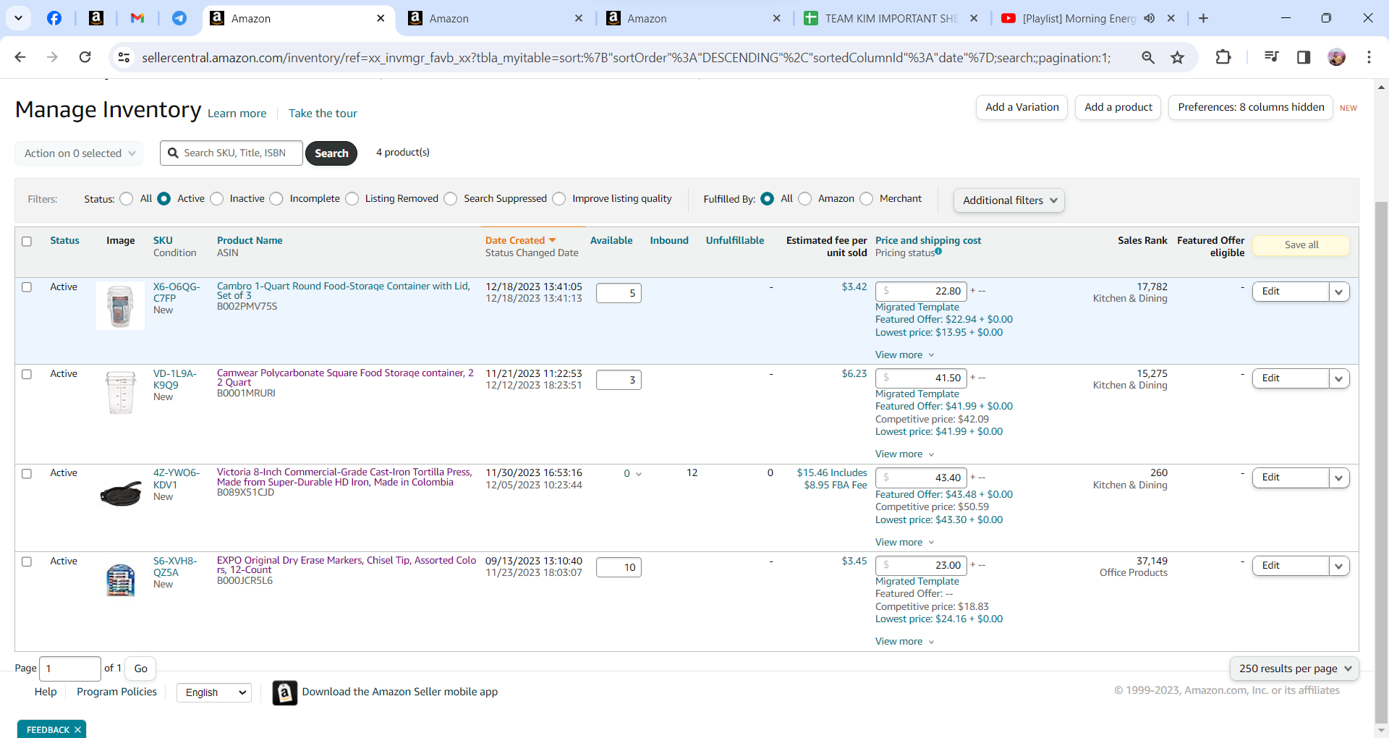1389x738 pixels.
Task: Choose the Incomplete status filter
Action: click(276, 198)
